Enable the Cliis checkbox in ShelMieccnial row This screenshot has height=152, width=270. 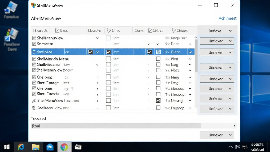tap(108, 65)
